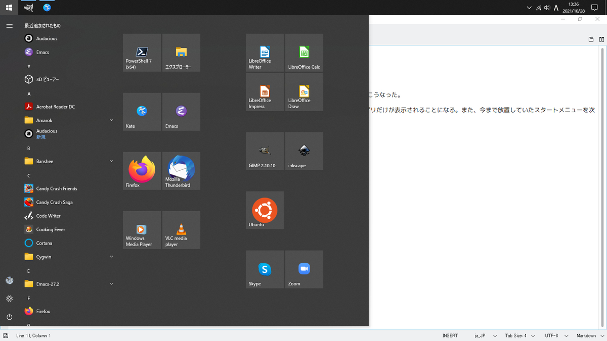Open Candy Crush Friends from app list
The height and width of the screenshot is (341, 607).
(68, 188)
